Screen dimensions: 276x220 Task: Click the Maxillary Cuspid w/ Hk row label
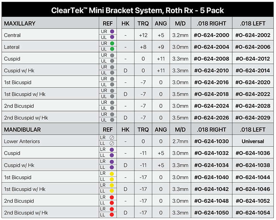(x=19, y=71)
